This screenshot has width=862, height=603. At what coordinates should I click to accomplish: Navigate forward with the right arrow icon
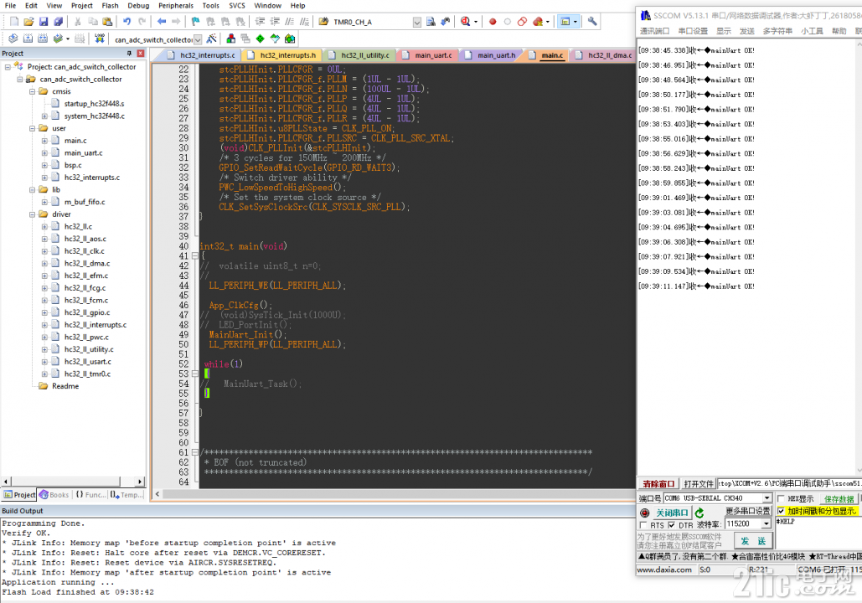tap(176, 22)
